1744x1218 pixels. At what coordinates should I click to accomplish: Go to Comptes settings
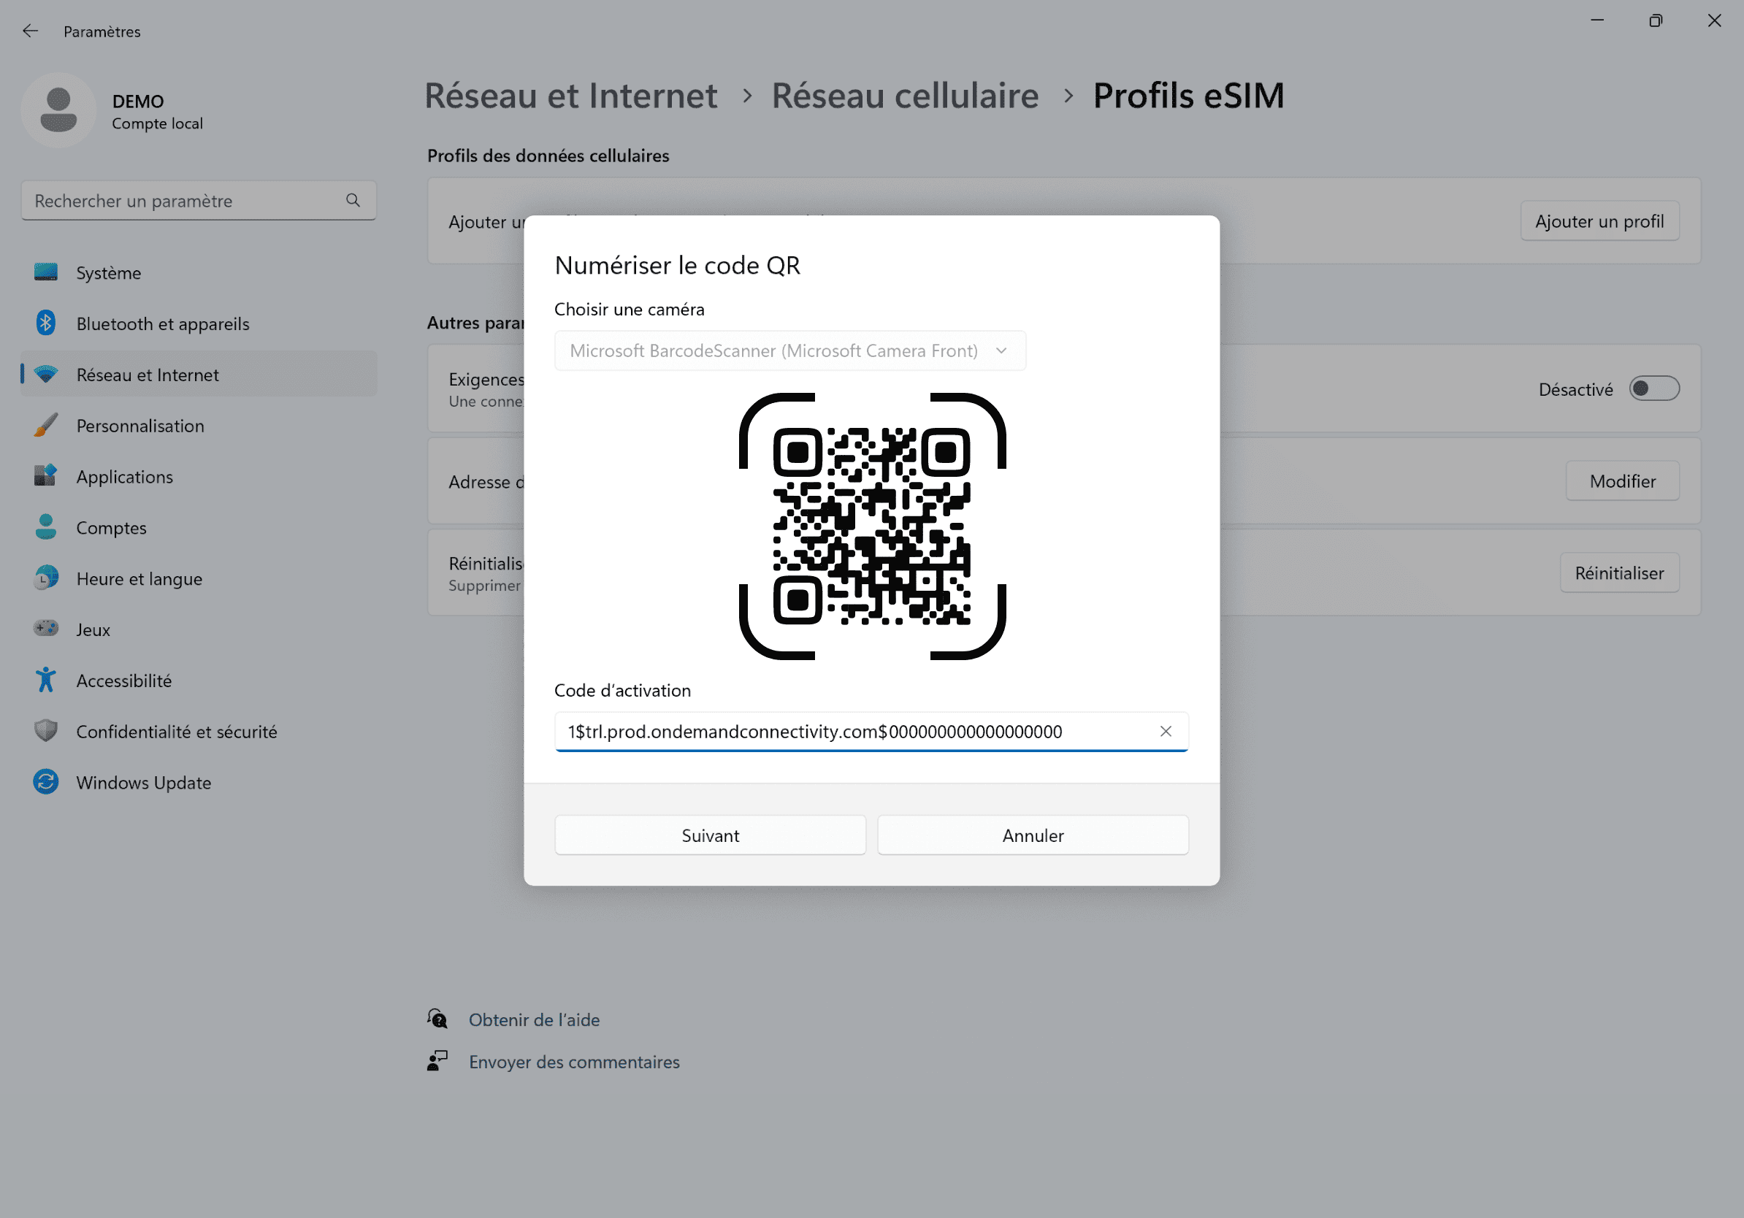(x=199, y=527)
